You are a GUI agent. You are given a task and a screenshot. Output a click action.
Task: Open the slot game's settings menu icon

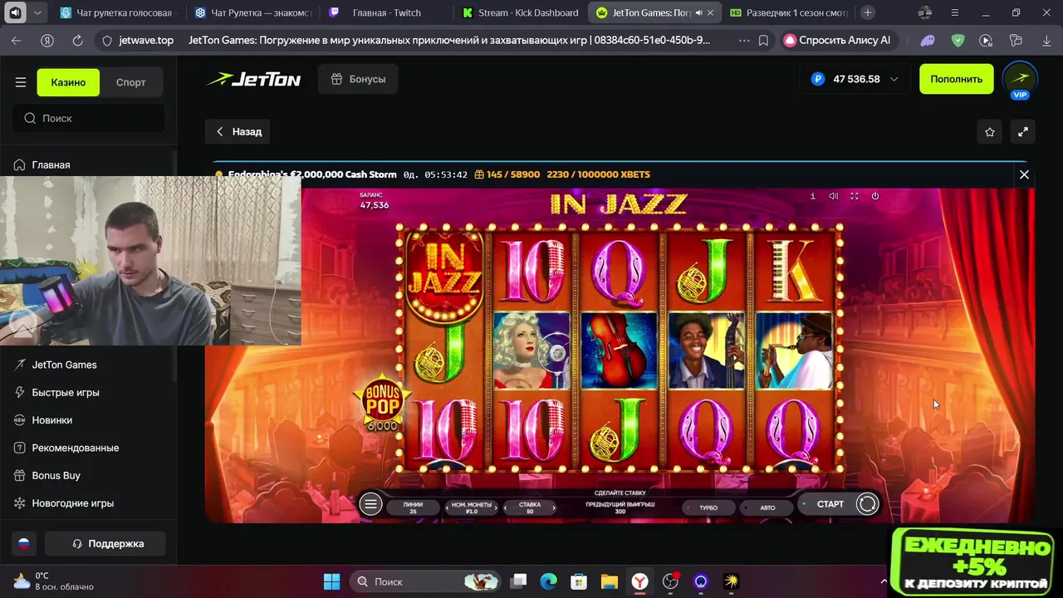click(x=370, y=504)
